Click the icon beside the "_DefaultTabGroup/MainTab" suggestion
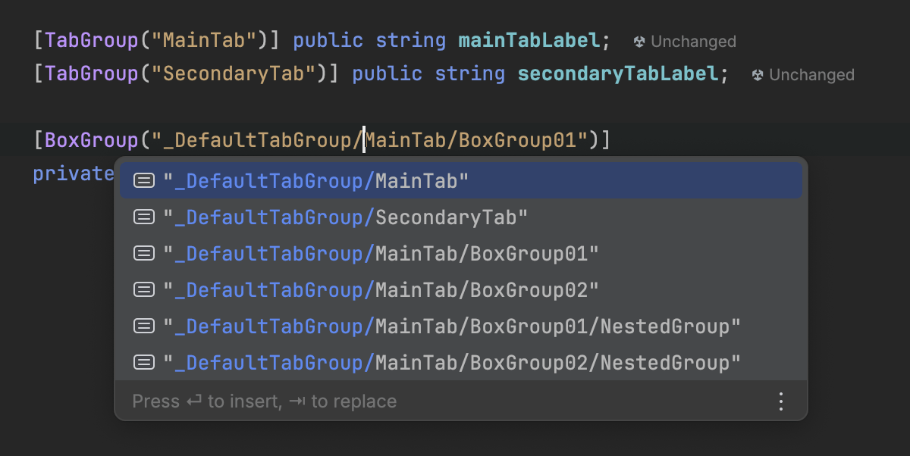This screenshot has height=456, width=910. [143, 181]
